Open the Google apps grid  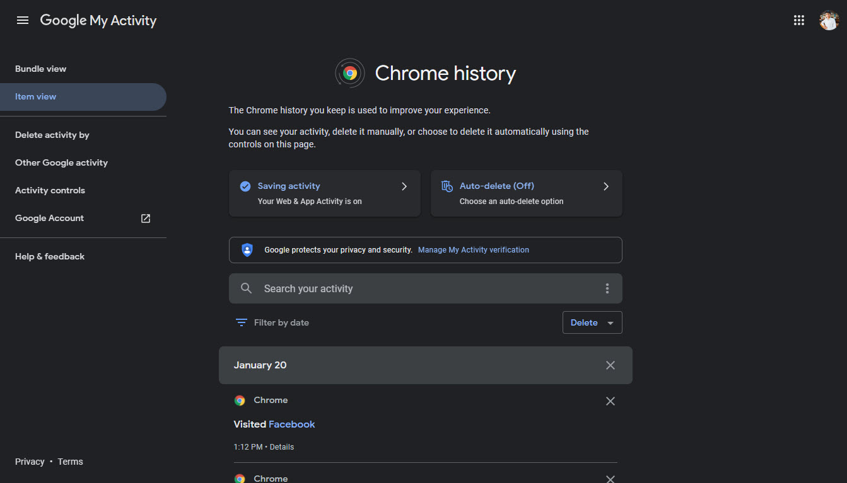(x=799, y=20)
